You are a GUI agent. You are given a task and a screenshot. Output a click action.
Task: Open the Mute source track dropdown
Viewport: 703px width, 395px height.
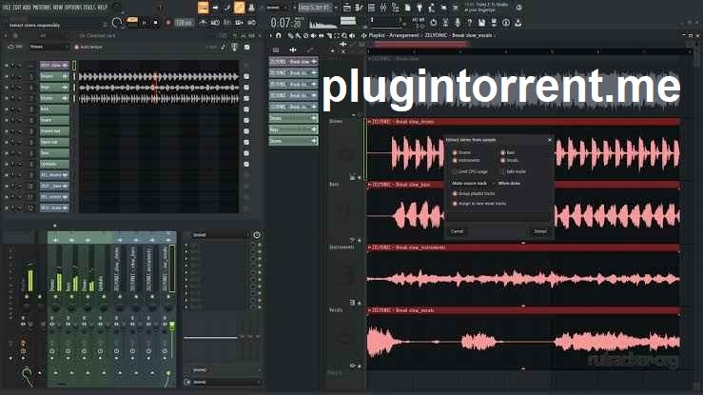[507, 184]
